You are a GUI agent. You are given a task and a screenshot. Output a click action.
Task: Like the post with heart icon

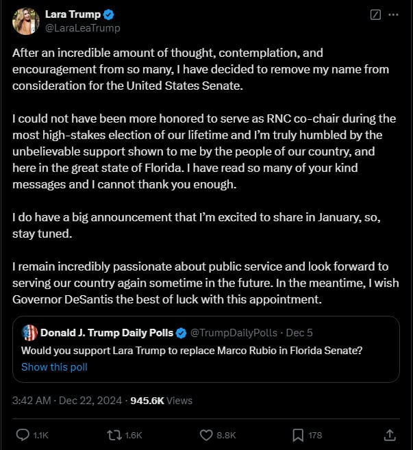click(205, 434)
